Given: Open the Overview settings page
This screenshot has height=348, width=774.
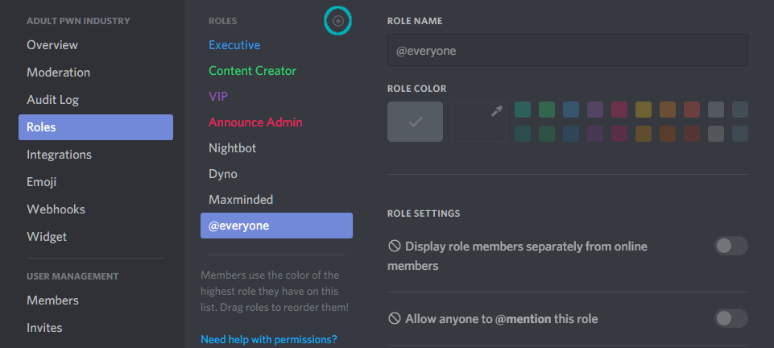Looking at the screenshot, I should tap(52, 45).
